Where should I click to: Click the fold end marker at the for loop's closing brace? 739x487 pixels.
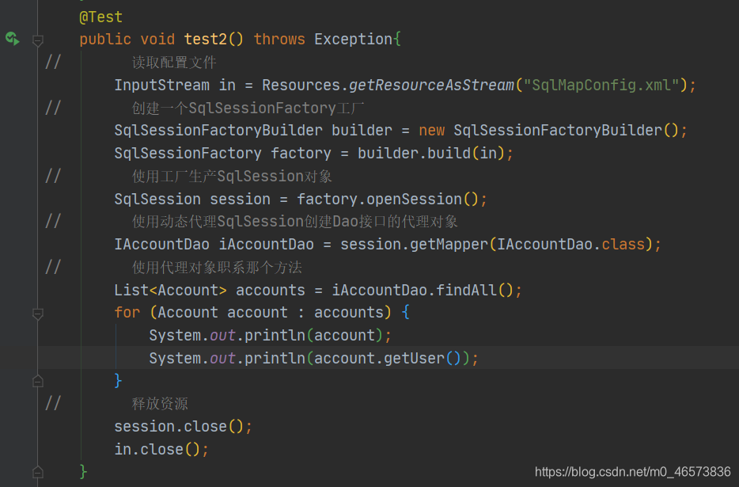point(38,381)
